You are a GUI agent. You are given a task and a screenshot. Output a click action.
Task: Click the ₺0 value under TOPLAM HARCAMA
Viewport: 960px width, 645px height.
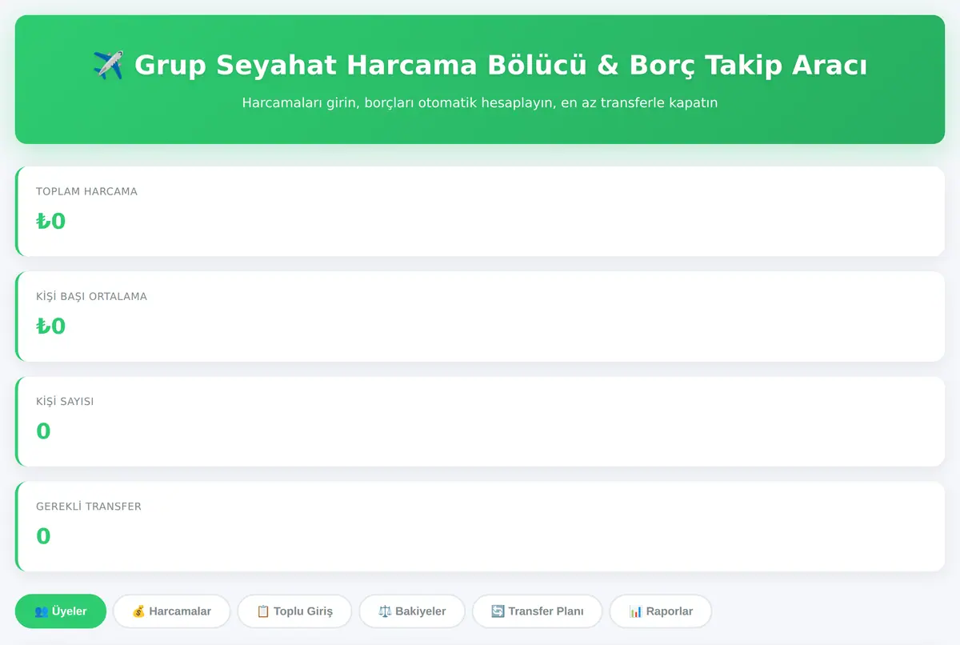tap(50, 221)
